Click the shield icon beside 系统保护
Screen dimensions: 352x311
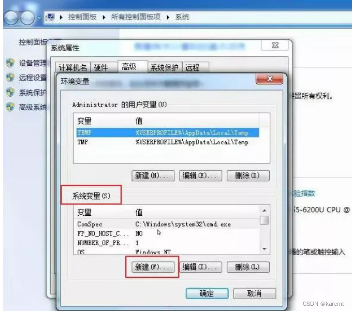click(x=10, y=92)
